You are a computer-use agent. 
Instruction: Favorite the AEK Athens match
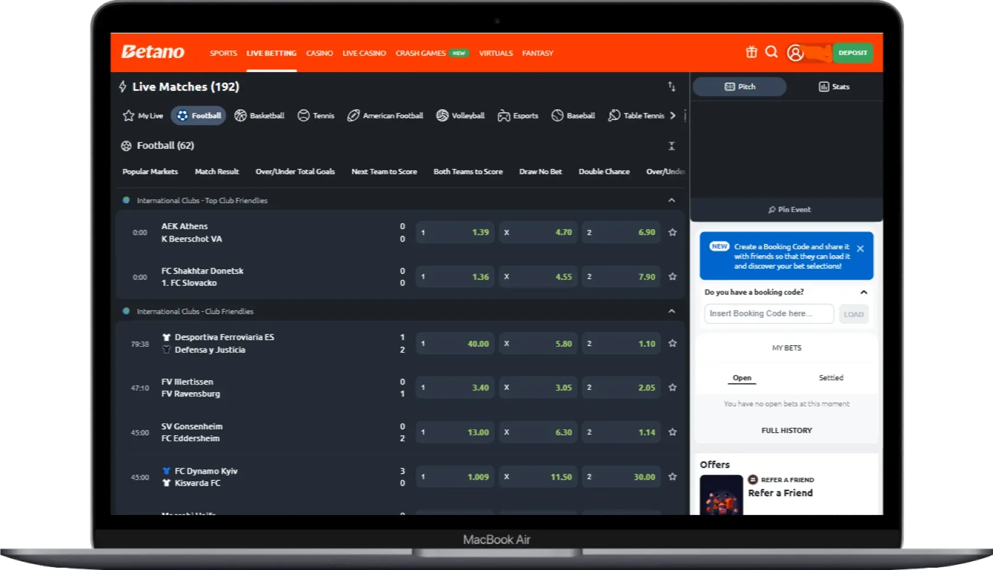[x=672, y=233]
